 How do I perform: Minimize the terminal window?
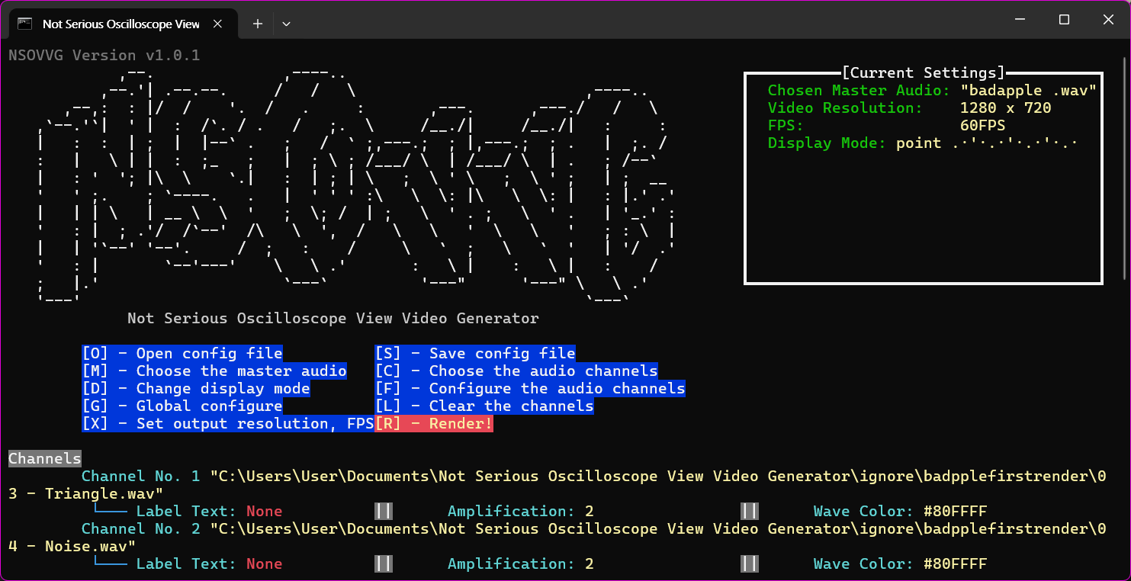(x=1019, y=20)
